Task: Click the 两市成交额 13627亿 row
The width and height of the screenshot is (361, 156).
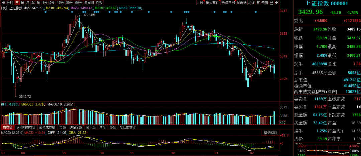Action: 327,92
